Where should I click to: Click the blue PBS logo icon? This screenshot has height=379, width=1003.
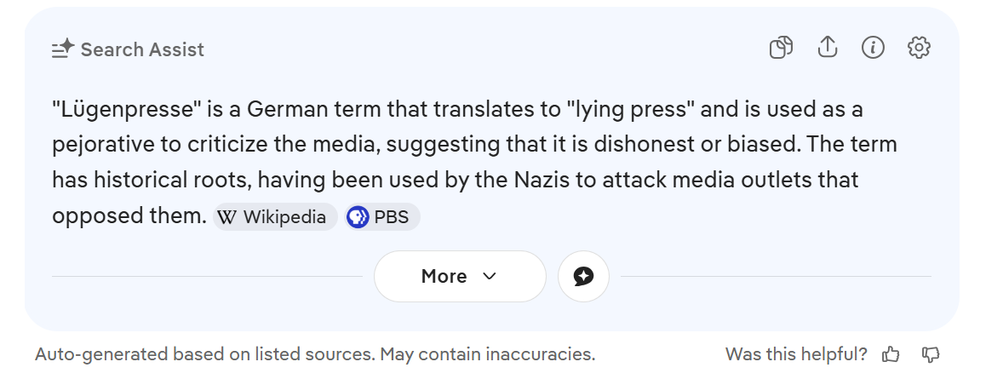pos(358,217)
